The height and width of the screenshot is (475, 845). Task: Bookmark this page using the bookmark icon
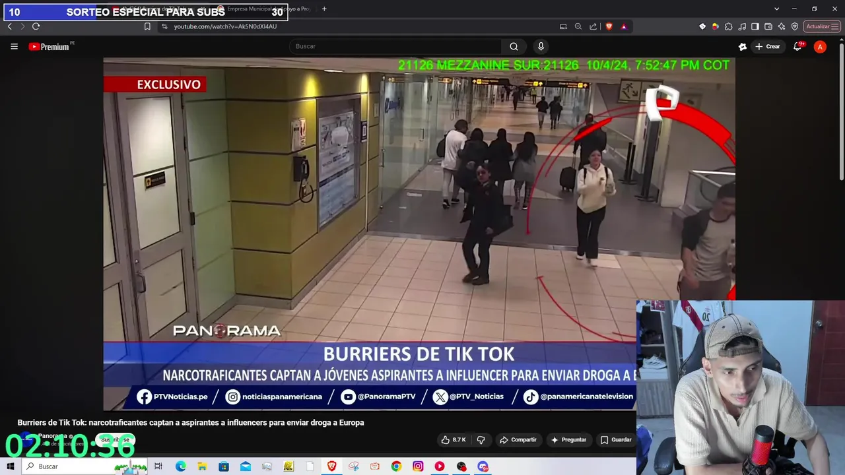(147, 26)
